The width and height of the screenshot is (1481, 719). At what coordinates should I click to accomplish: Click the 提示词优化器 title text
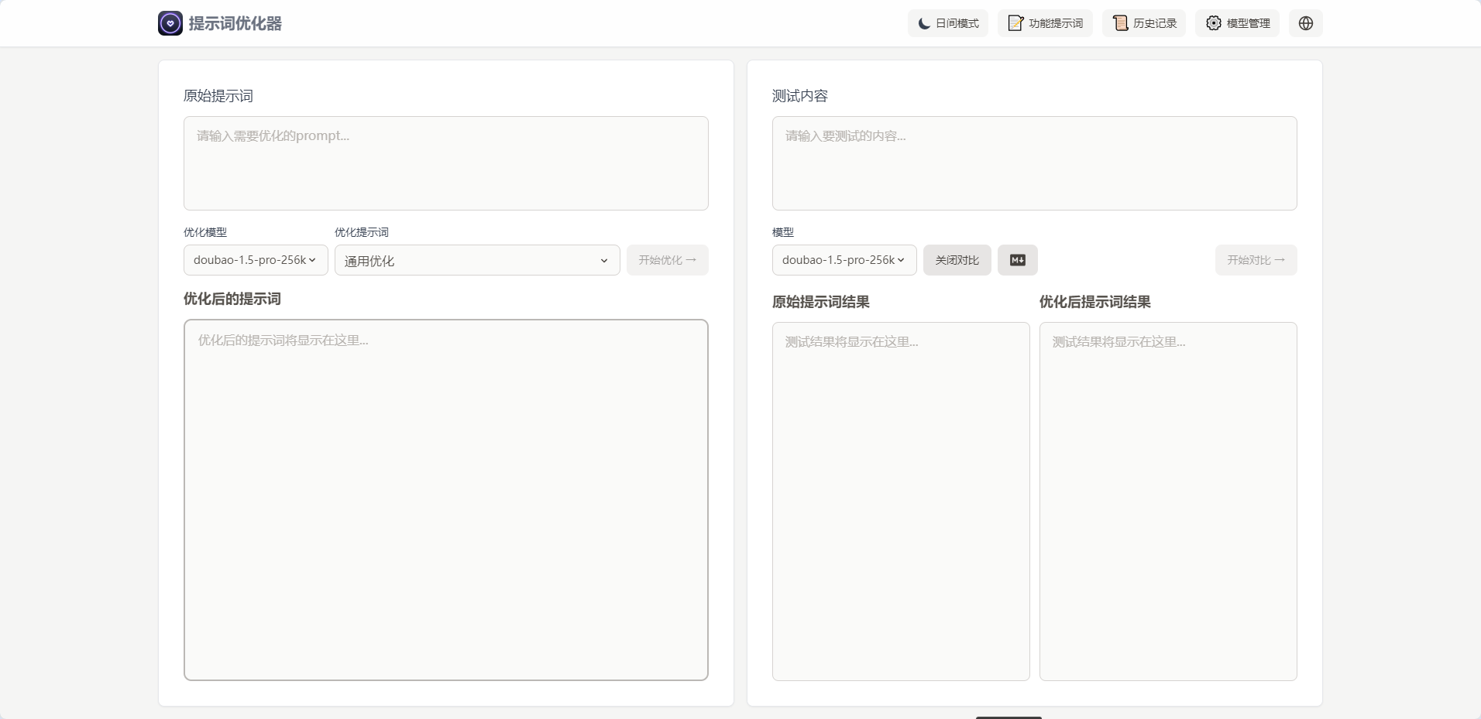click(x=235, y=23)
